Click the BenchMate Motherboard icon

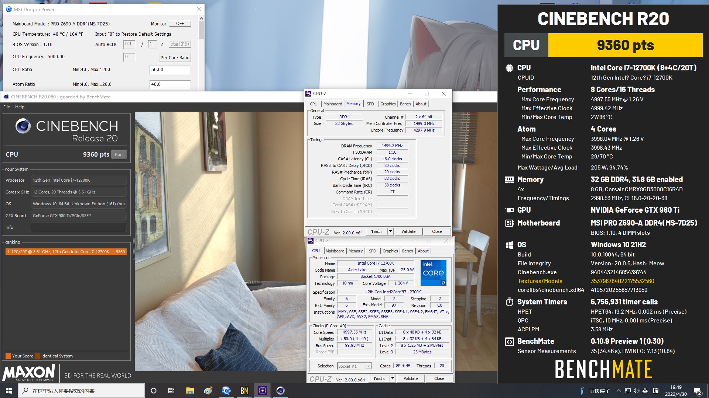(509, 223)
